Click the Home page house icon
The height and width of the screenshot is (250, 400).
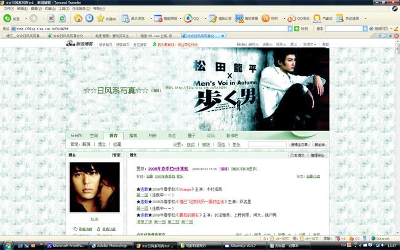[79, 18]
